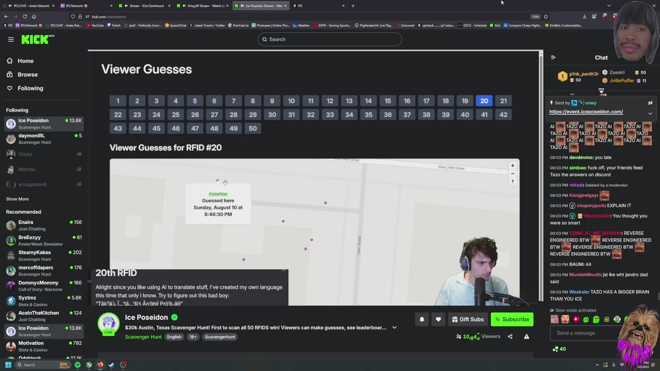
Task: Zoom in on the guesses map
Action: tap(513, 165)
